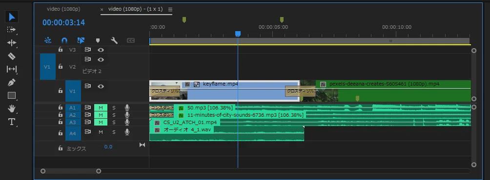Screen dimensions: 490x180
Task: Toggle the Mix track keyframe expander
Action: pyautogui.click(x=142, y=145)
